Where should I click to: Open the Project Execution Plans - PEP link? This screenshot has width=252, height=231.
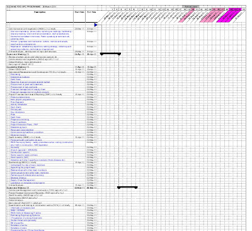(x=25, y=125)
